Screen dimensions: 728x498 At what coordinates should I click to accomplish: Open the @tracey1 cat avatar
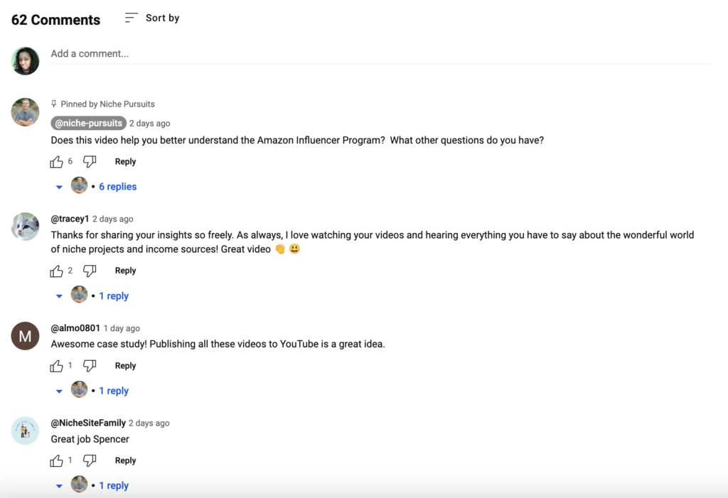click(x=25, y=227)
